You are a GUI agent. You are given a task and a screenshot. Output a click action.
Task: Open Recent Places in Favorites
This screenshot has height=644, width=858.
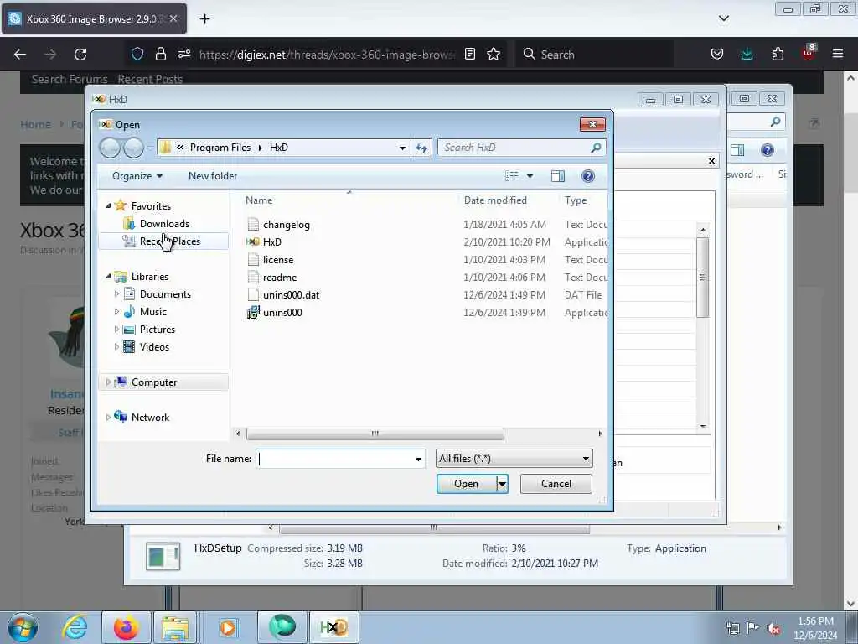[x=169, y=241]
